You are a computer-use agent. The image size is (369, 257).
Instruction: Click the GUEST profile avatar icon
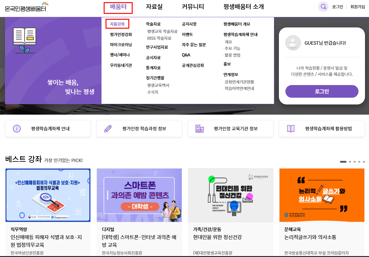[293, 43]
